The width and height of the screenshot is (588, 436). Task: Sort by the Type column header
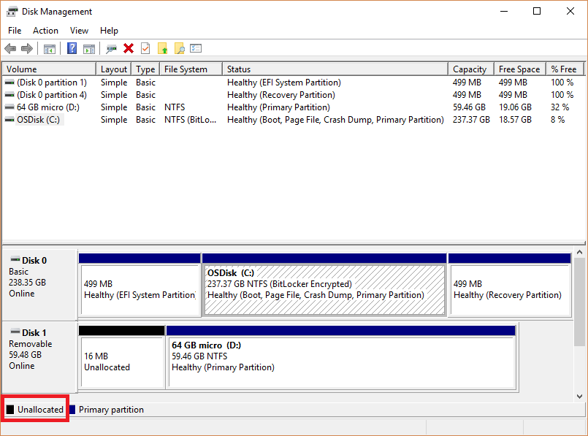[145, 69]
